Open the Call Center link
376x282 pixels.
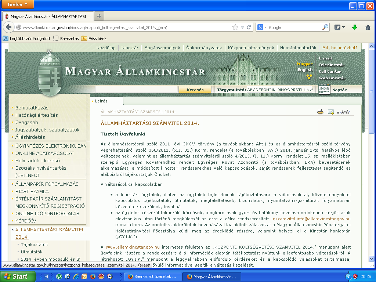click(330, 72)
